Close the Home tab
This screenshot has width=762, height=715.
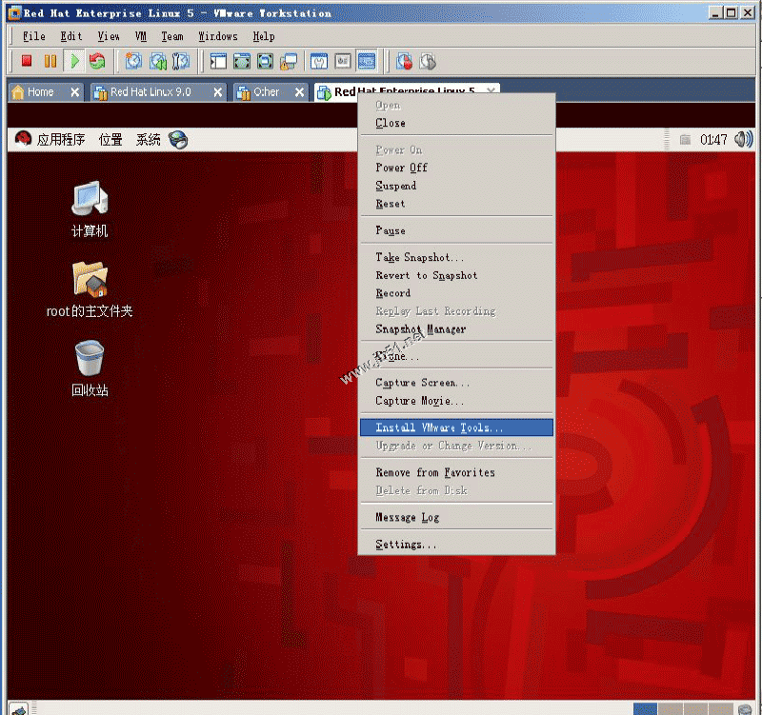pyautogui.click(x=75, y=91)
